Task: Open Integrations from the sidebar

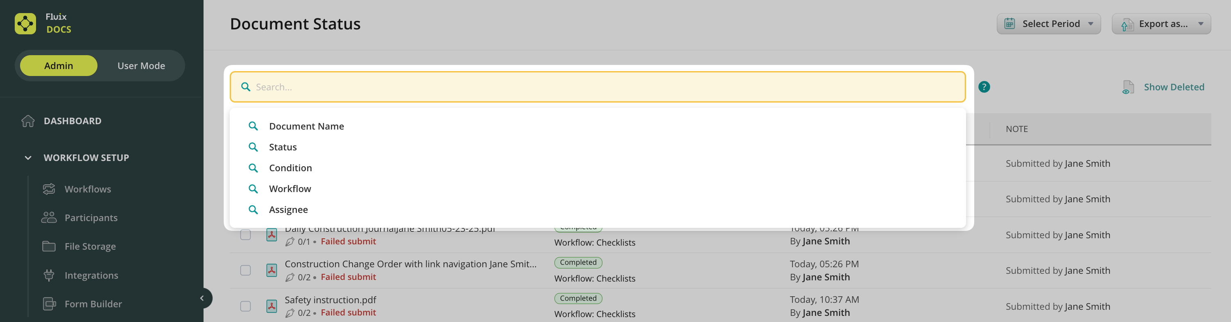Action: [x=91, y=275]
